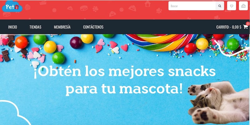Viewport: 250px width, 125px height.
Task: Click the faint paw print in red header
Action: click(x=95, y=9)
